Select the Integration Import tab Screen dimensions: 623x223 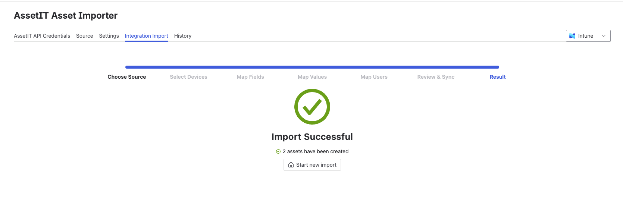[x=147, y=36]
